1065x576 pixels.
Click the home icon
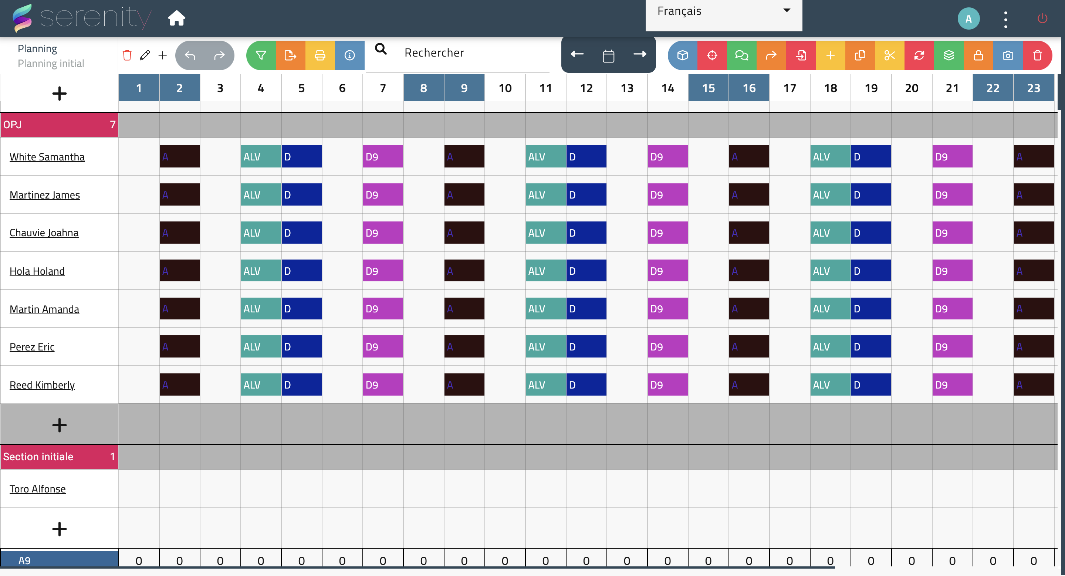click(x=176, y=18)
